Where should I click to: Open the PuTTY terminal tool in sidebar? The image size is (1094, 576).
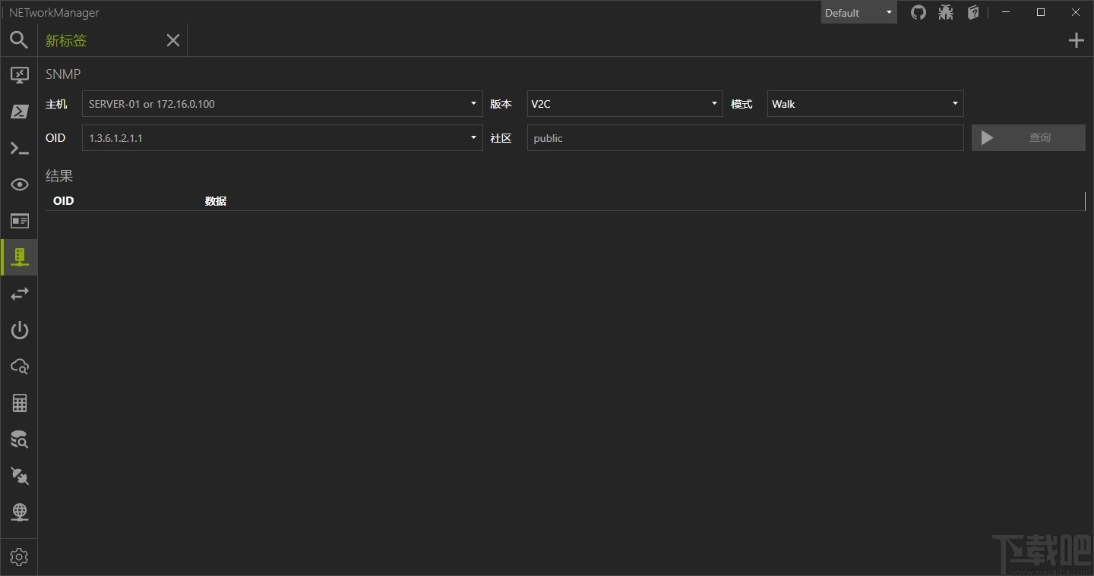tap(19, 148)
